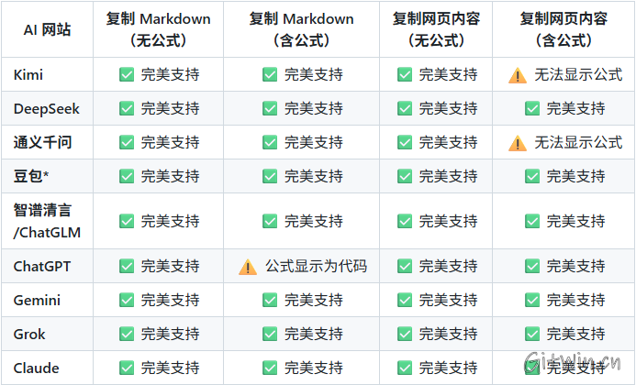Click the Gitwin.cn watermark text

[575, 360]
